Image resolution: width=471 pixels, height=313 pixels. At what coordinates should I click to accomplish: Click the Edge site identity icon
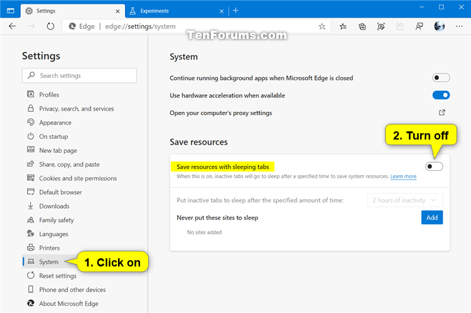point(72,26)
